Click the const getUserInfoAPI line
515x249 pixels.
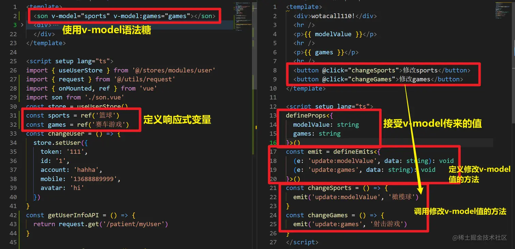point(81,215)
